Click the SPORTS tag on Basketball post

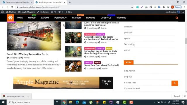pos(97,62)
